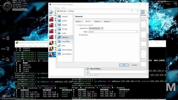This screenshot has width=178, height=100.
Task: Click interface jarvis2 in left terminal table
Action: pos(66,92)
